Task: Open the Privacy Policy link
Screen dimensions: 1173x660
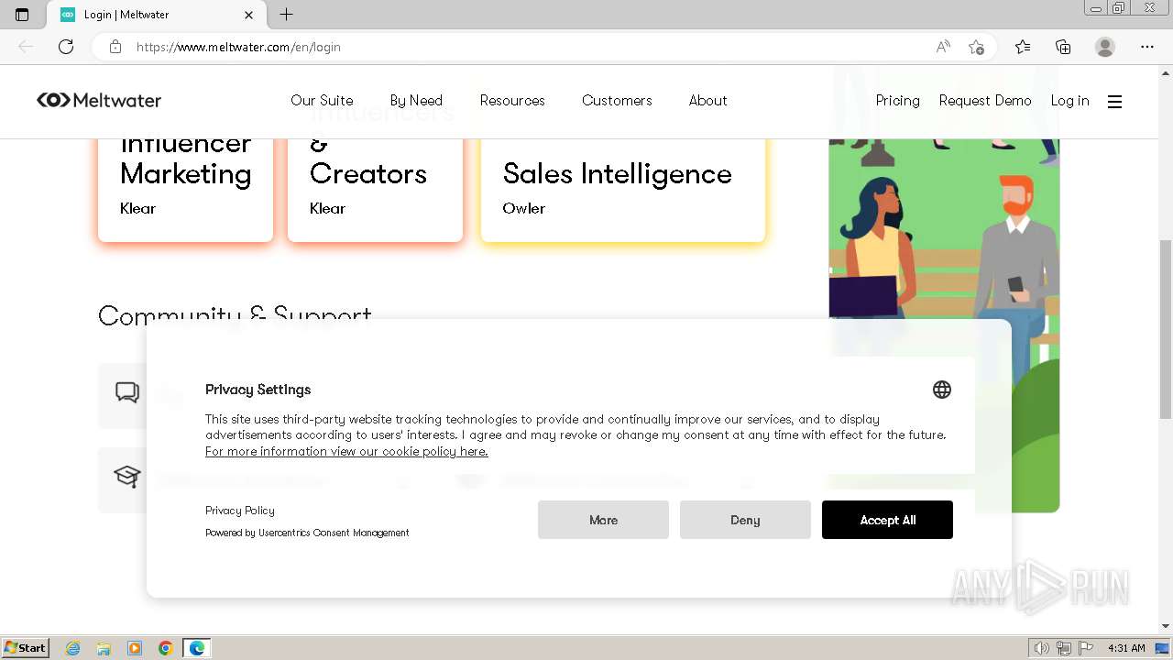Action: [x=240, y=511]
